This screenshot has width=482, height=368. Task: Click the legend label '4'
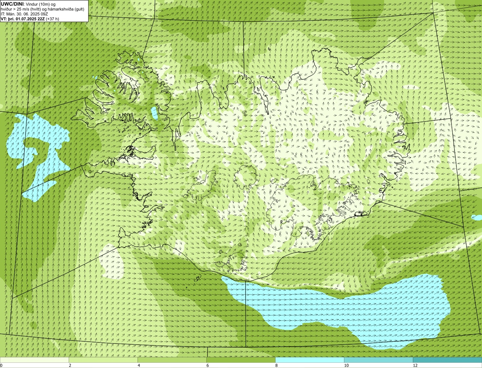tap(139, 365)
